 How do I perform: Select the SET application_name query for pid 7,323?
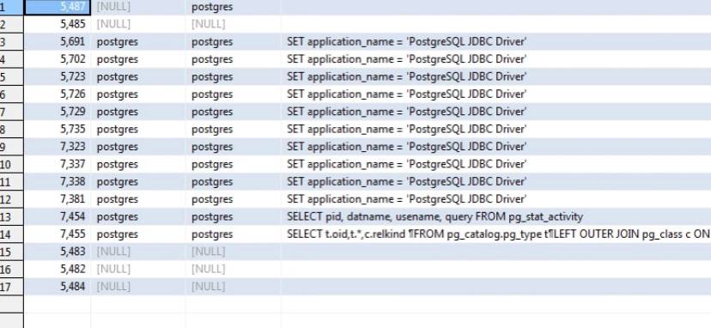click(x=495, y=147)
